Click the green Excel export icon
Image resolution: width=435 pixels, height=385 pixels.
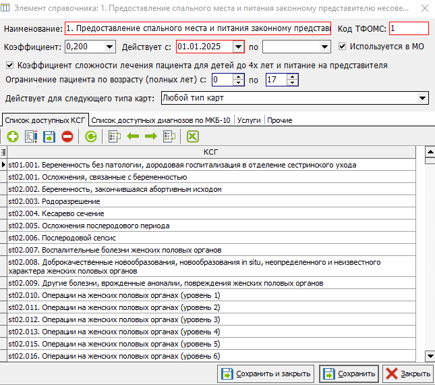point(193,136)
